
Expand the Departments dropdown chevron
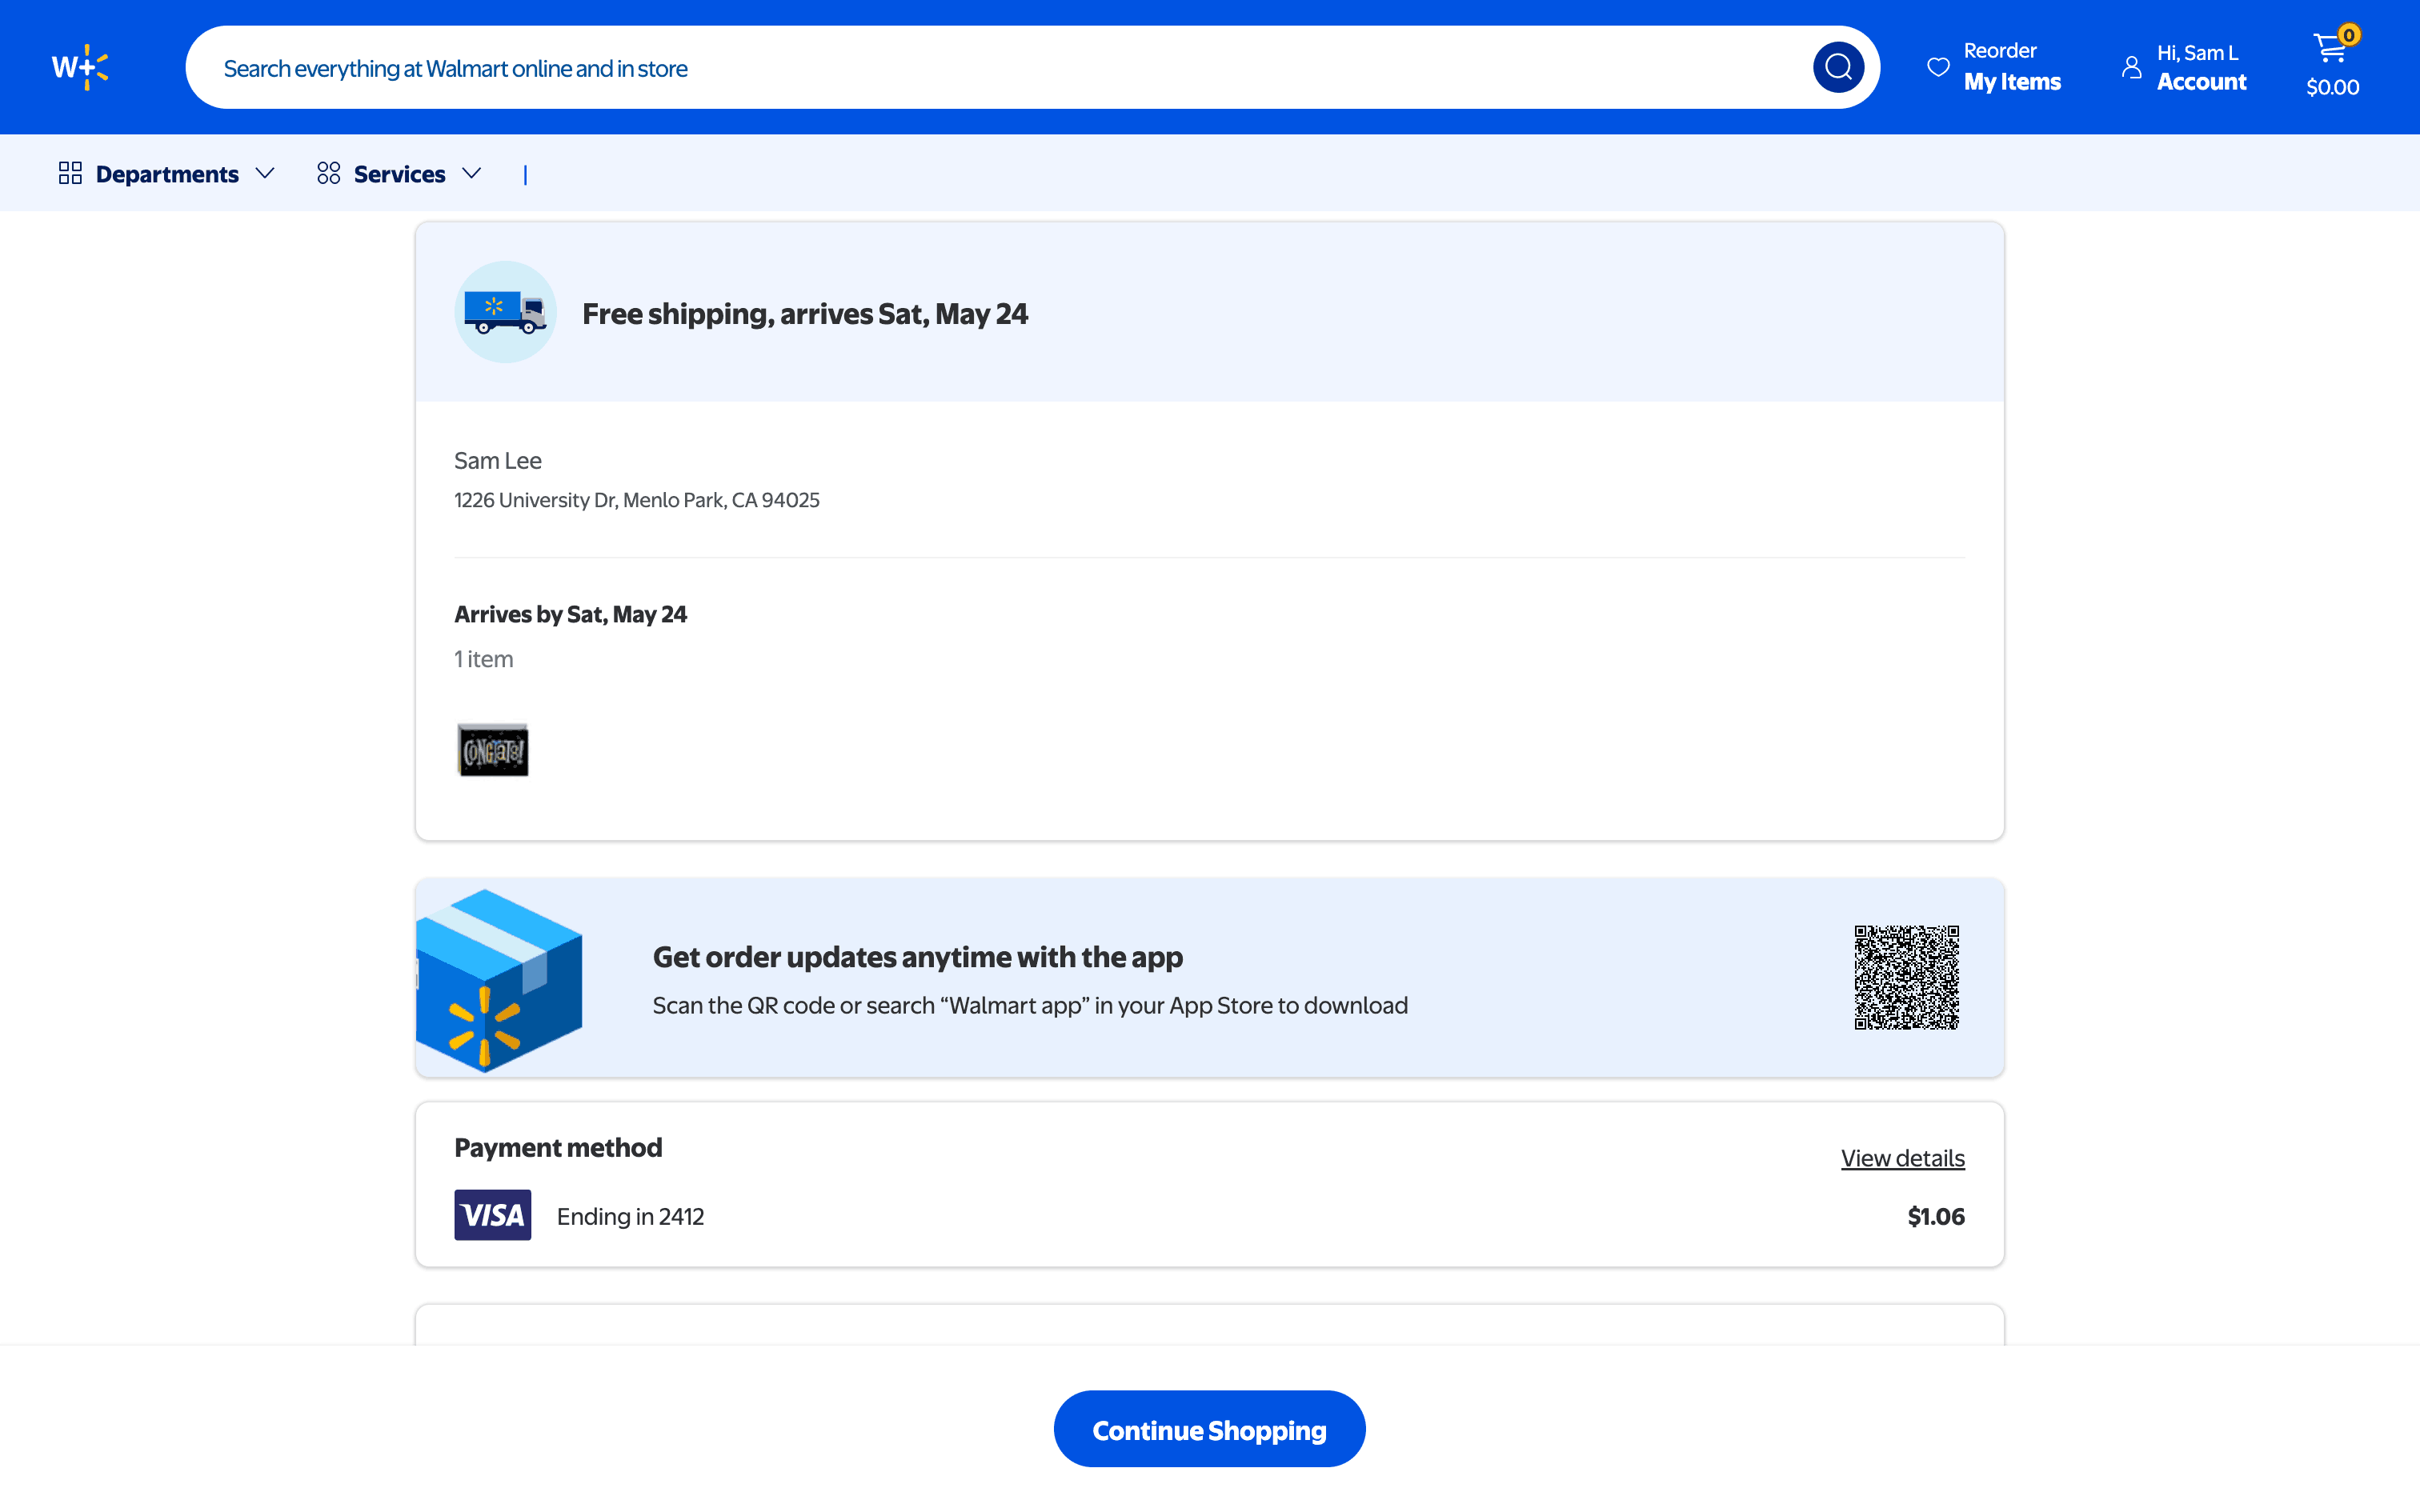point(265,174)
